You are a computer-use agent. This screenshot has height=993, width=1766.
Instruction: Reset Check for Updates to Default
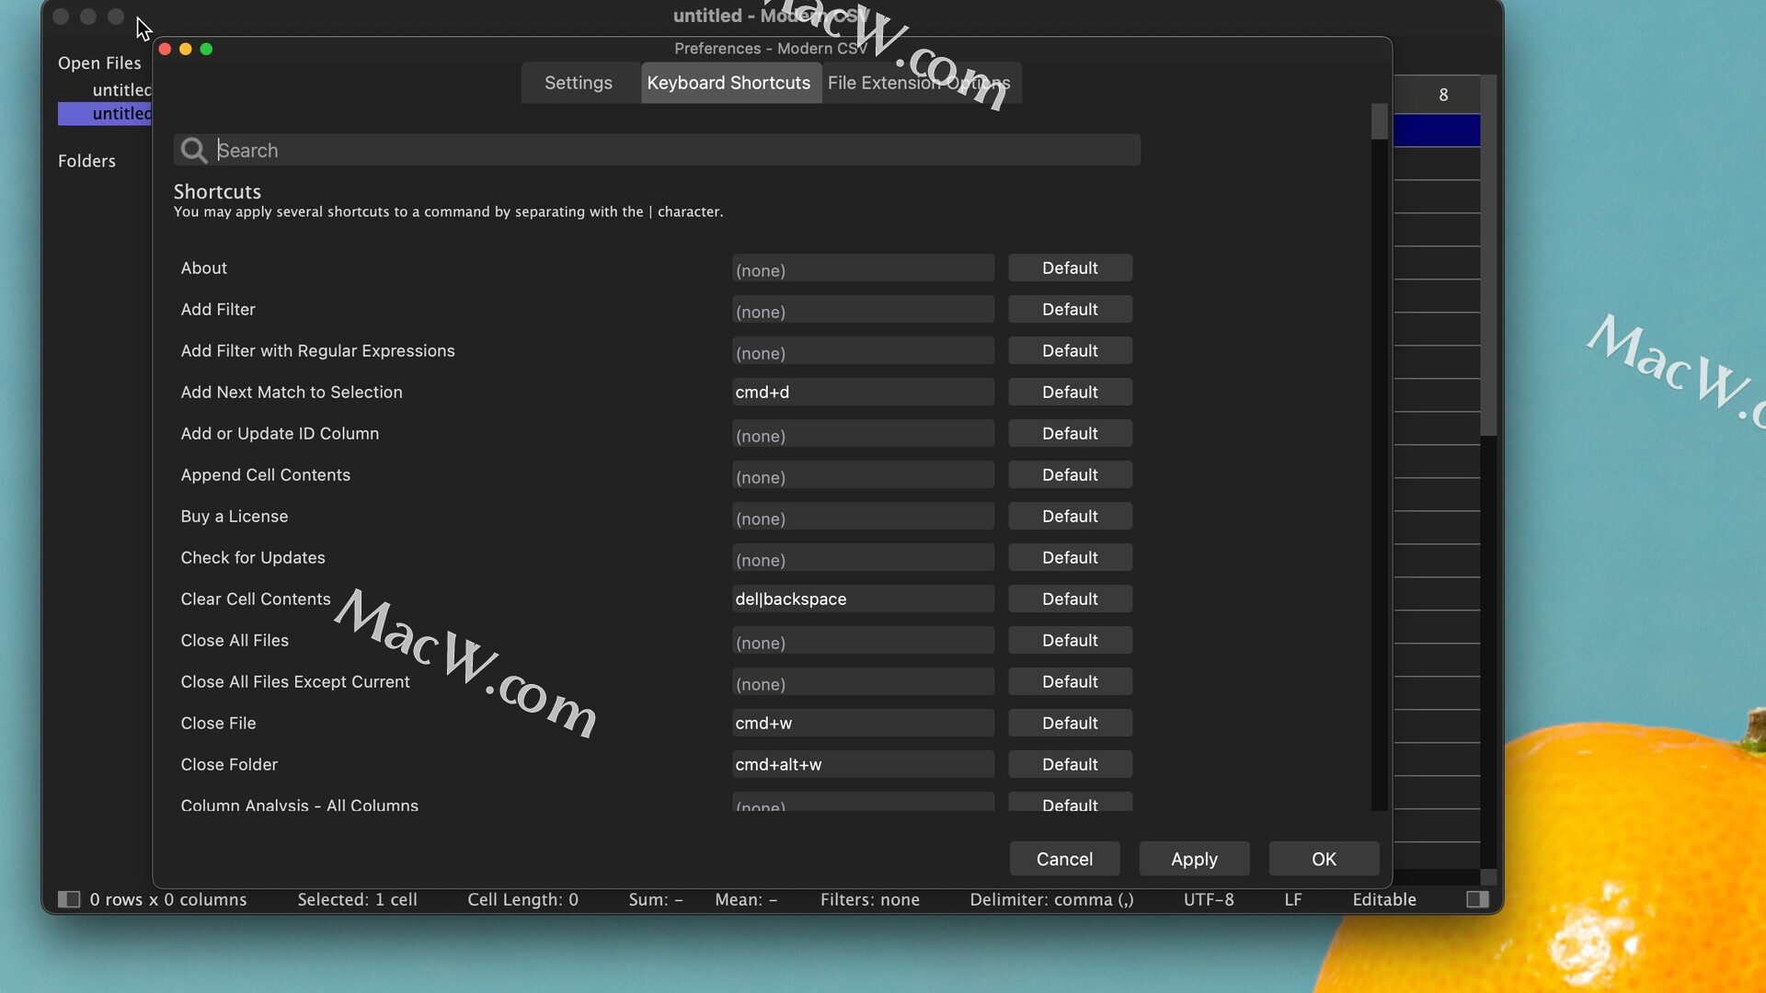1070,558
